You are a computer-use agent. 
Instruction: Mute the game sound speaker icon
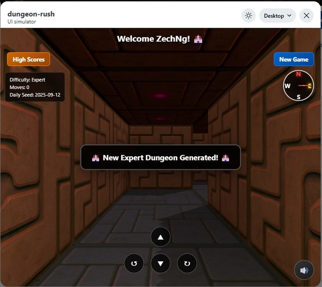304,270
